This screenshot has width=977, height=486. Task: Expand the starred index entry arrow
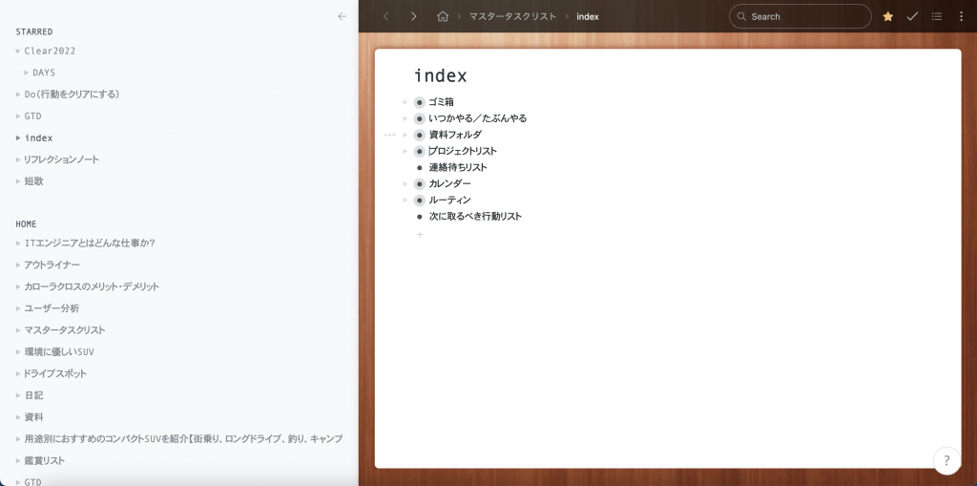[x=18, y=137]
